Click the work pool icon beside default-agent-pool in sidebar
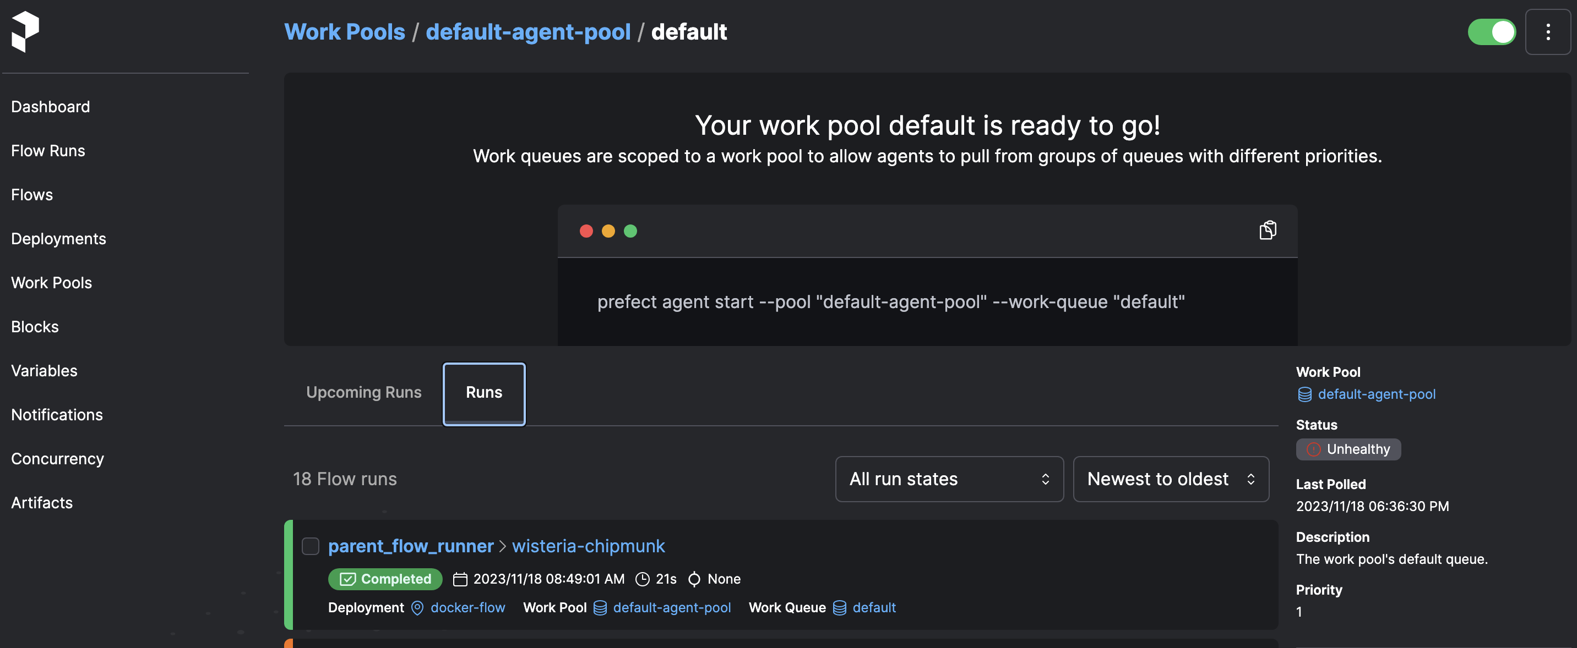The width and height of the screenshot is (1577, 648). tap(1304, 394)
